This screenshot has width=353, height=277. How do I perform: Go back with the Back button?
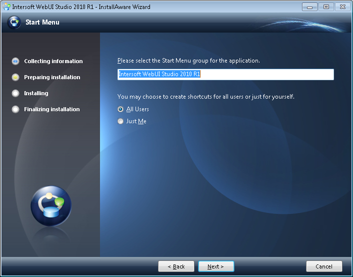176,266
